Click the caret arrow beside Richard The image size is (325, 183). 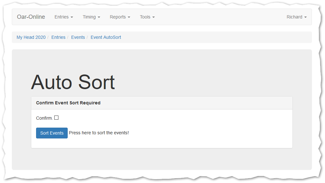pos(306,17)
